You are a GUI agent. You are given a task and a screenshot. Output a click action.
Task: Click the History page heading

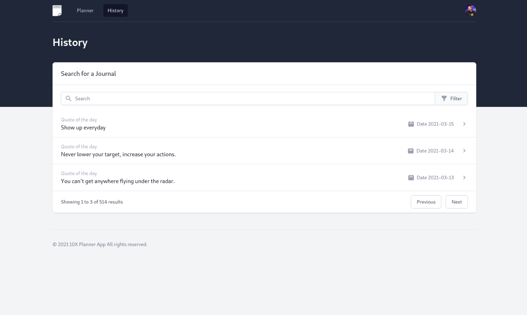point(70,42)
